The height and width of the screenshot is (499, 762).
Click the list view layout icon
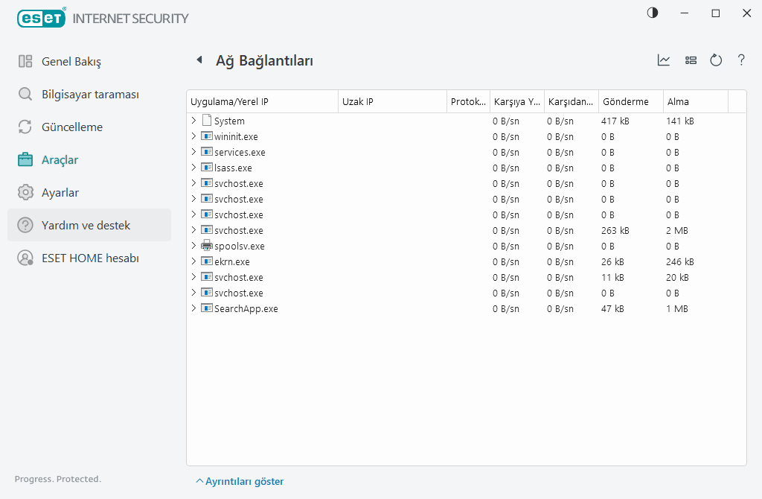point(691,60)
